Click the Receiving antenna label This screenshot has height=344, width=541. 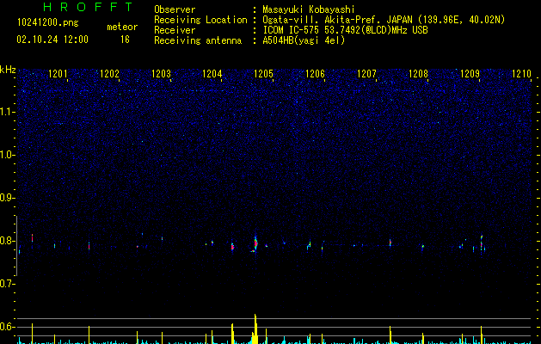click(198, 40)
